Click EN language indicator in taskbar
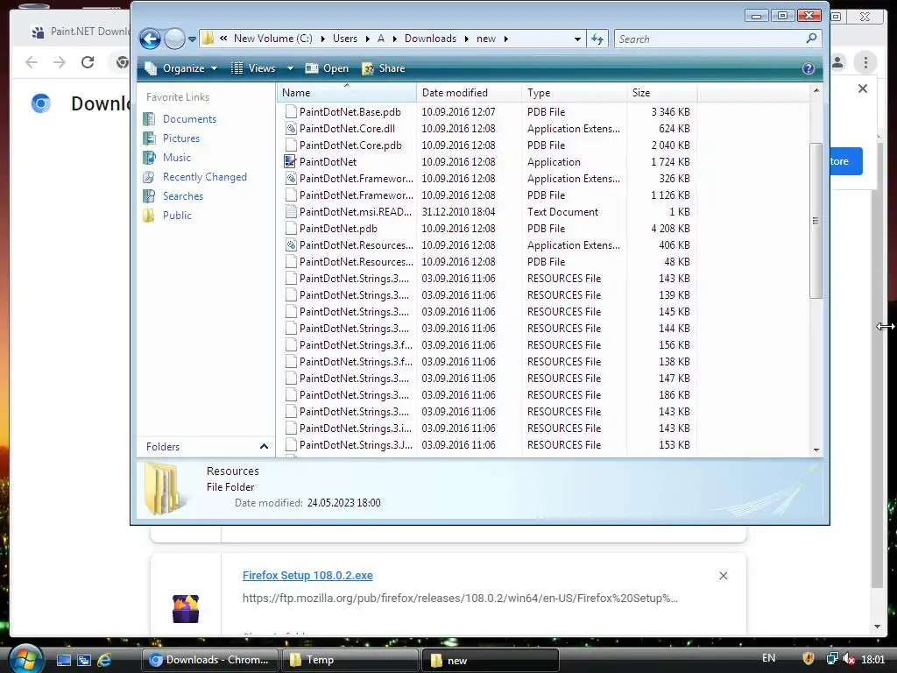Viewport: 897px width, 673px height. (x=769, y=658)
